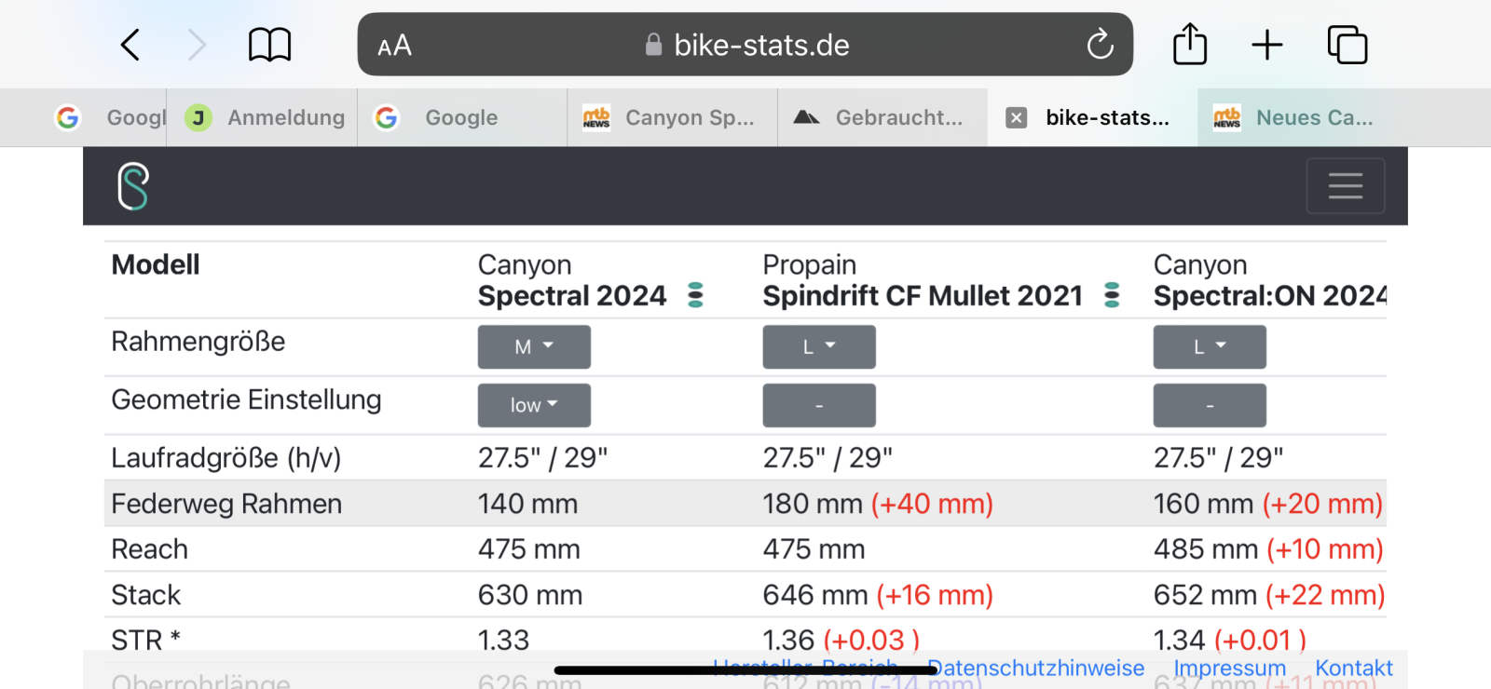Open options icon beside Spindrift CF Mullet
The width and height of the screenshot is (1491, 689).
[1112, 295]
